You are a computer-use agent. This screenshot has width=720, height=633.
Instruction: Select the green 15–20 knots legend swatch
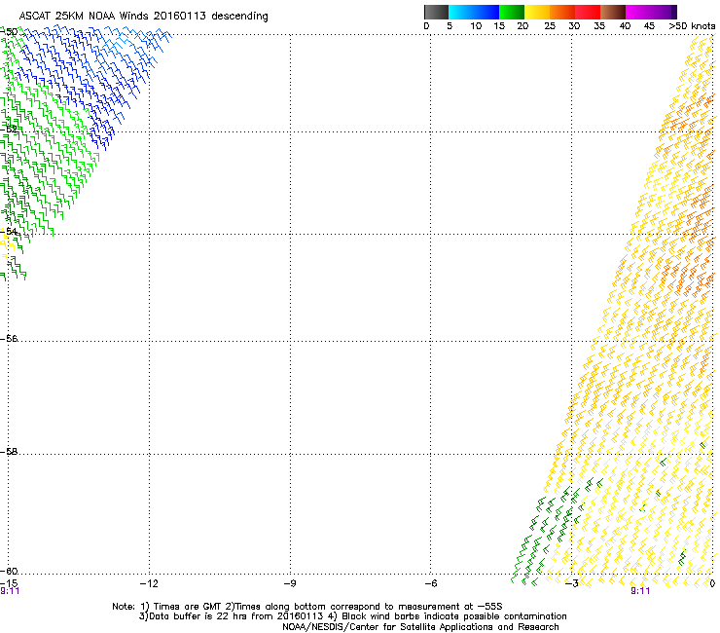pos(511,12)
